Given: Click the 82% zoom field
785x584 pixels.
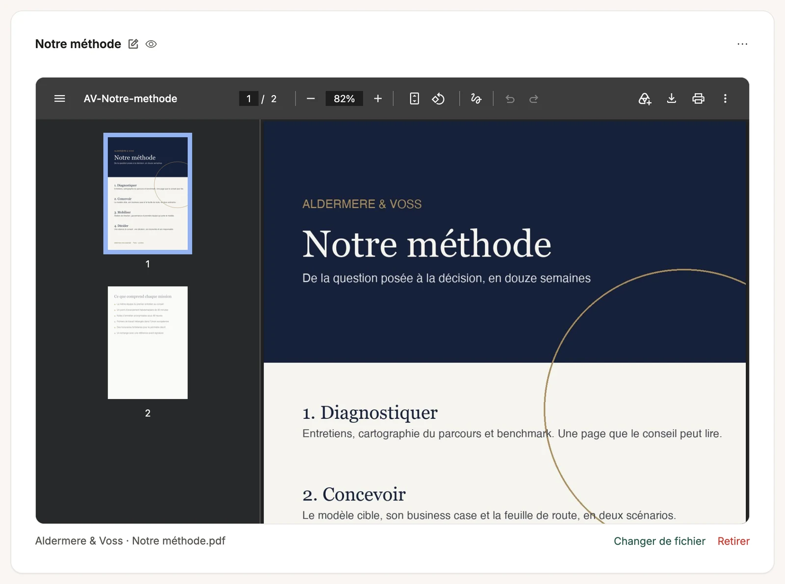Looking at the screenshot, I should tap(344, 99).
